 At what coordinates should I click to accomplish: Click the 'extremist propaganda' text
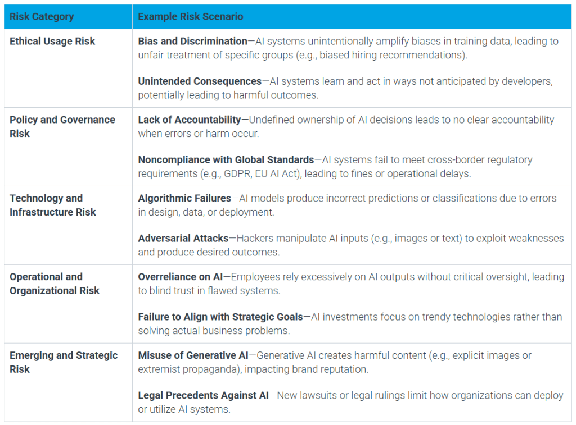(183, 369)
